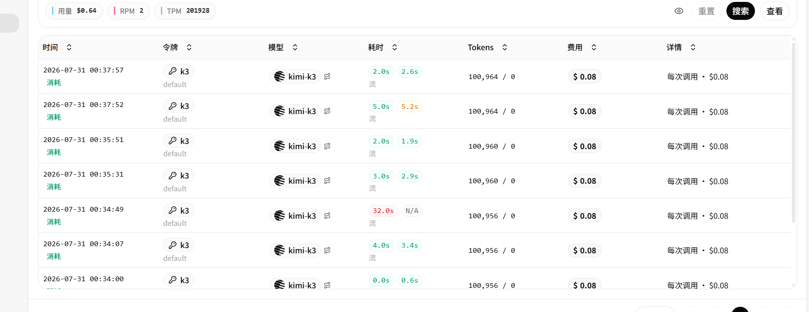Sort by the 耗时 column arrows
Viewport: 809px width, 312px height.
[395, 47]
